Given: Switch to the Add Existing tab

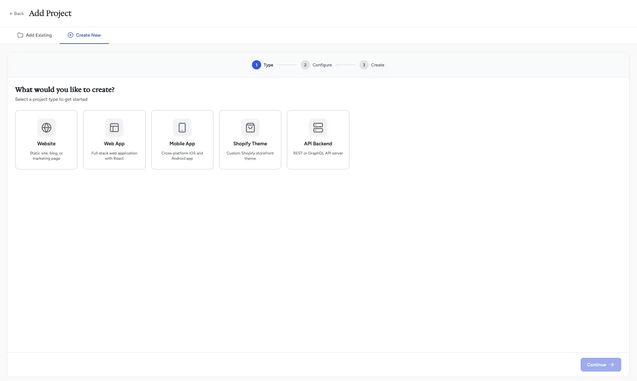Looking at the screenshot, I should pyautogui.click(x=34, y=35).
